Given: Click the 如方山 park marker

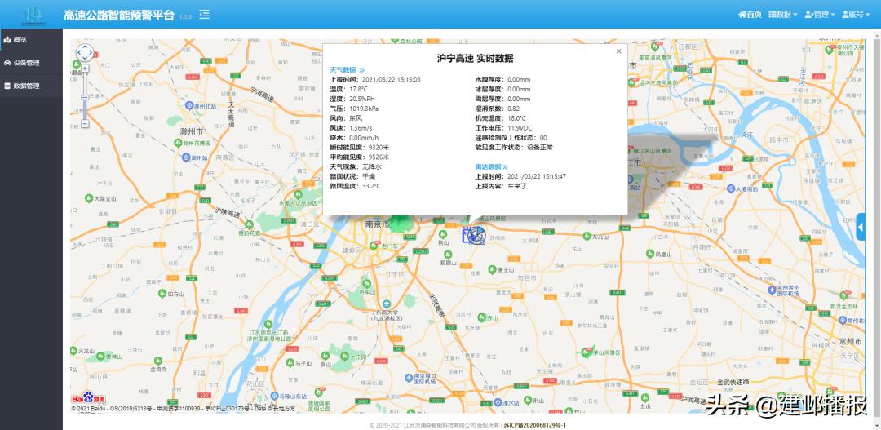Looking at the screenshot, I should 163,294.
